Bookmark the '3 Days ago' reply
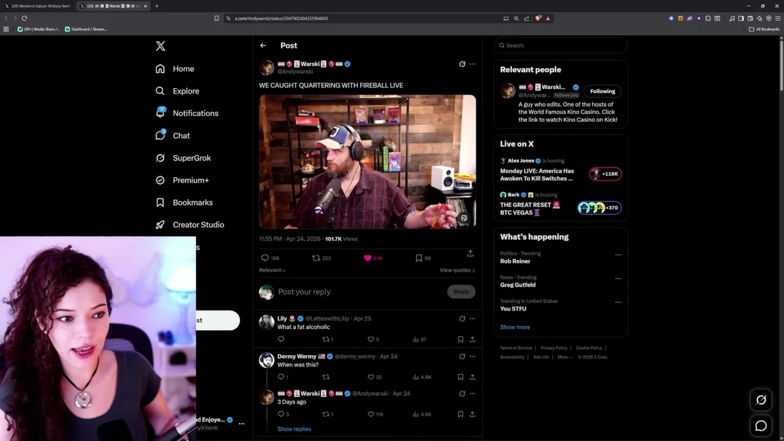Image resolution: width=784 pixels, height=441 pixels. pyautogui.click(x=461, y=414)
